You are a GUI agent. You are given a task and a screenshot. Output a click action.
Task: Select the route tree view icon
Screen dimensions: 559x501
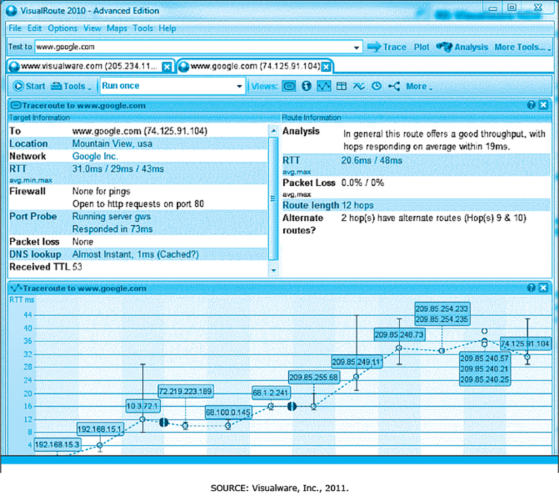pyautogui.click(x=394, y=86)
